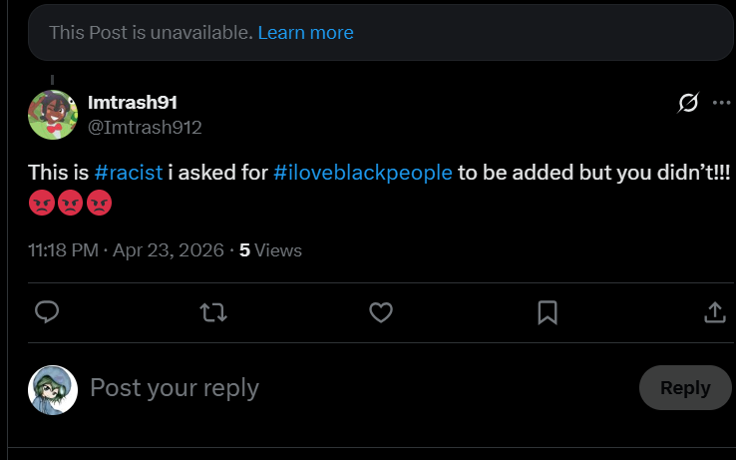736x460 pixels.
Task: Click the angry face emojis in the post
Action: tap(71, 203)
